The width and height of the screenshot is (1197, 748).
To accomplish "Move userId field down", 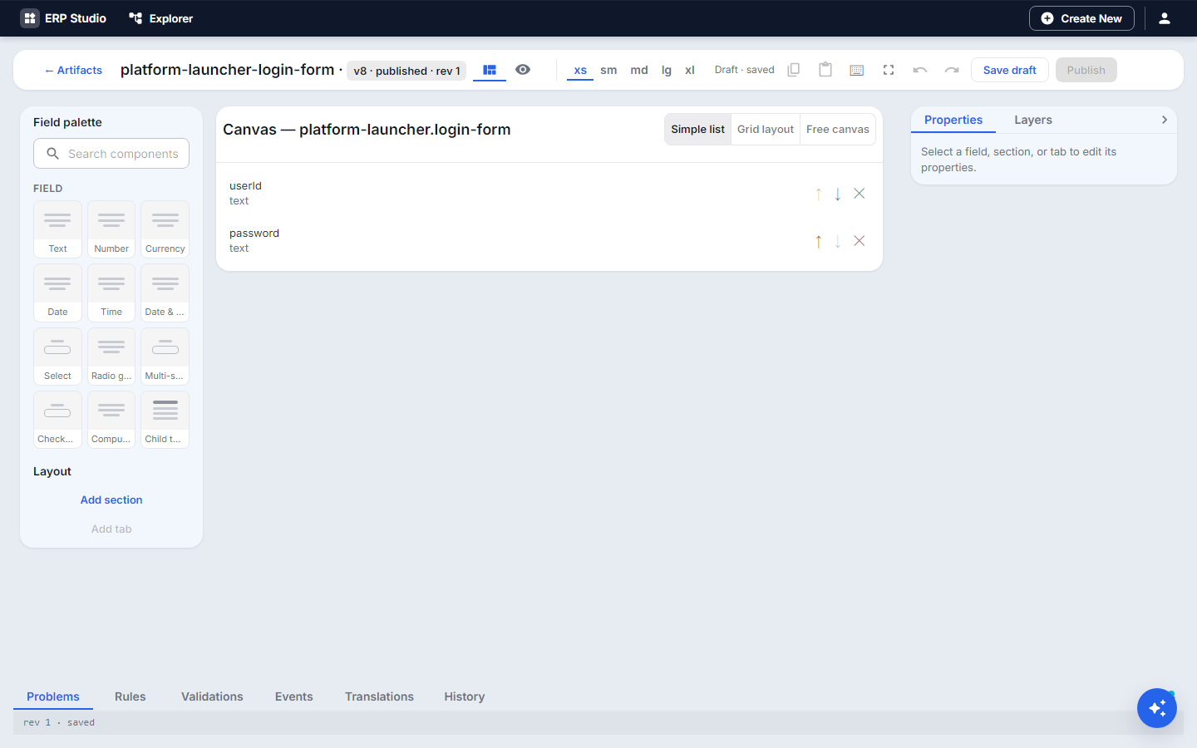I will tap(838, 194).
